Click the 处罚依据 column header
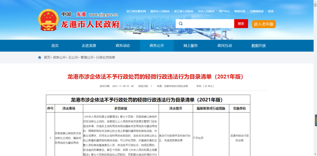Image resolution: width=317 pixels, height=156 pixels. [121, 108]
